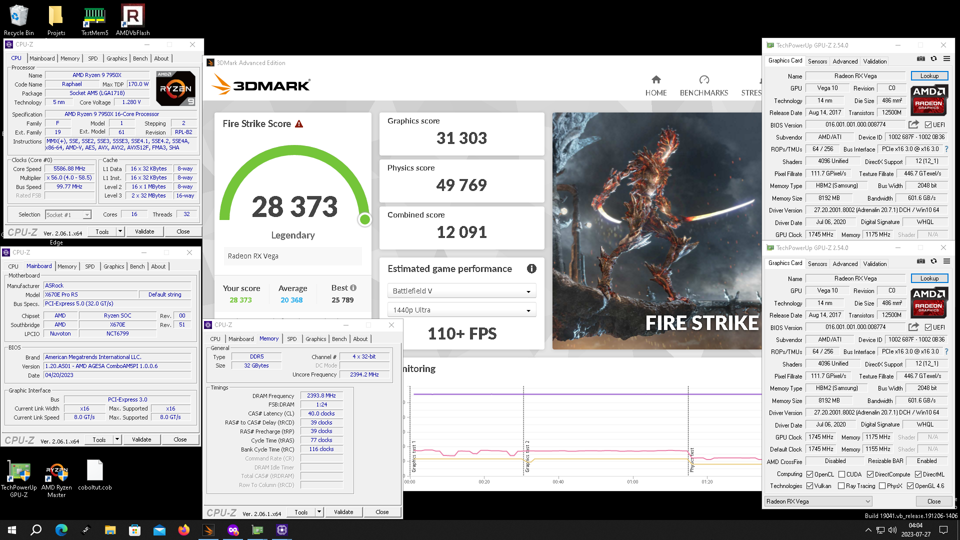Open the 1440p Ultra resolution dropdown
This screenshot has height=540, width=960.
point(461,310)
